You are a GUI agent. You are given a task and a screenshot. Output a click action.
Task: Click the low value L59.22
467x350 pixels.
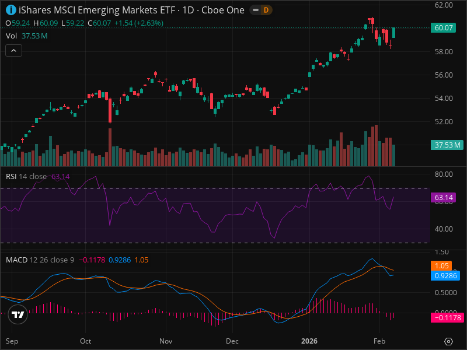[72, 23]
